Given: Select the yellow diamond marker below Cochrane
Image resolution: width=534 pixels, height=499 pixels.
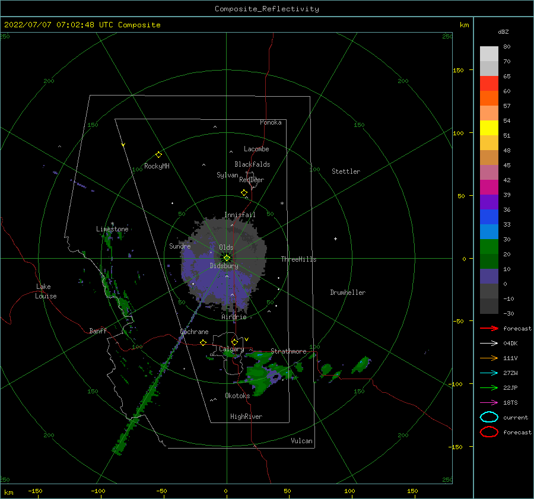Looking at the screenshot, I should pos(203,342).
